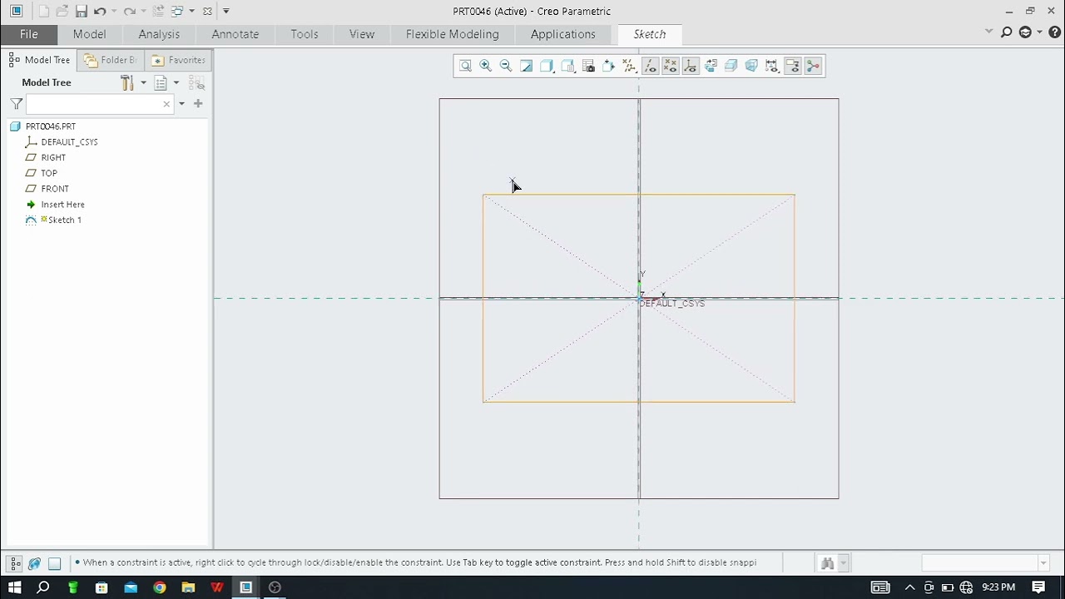Viewport: 1065px width, 599px height.
Task: Switch to the Model ribbon tab
Action: tap(89, 34)
